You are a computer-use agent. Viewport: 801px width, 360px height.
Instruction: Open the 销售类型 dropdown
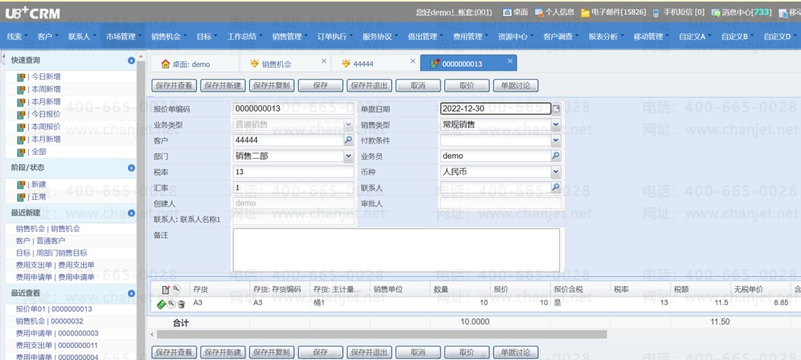(556, 124)
